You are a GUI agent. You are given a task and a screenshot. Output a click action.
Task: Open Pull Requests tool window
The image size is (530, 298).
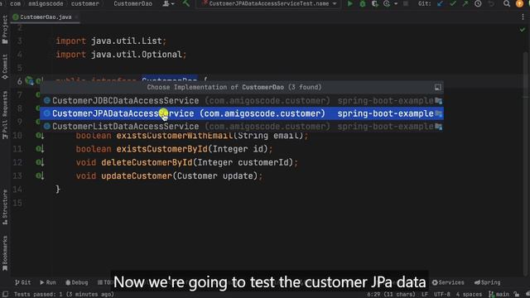click(x=5, y=115)
